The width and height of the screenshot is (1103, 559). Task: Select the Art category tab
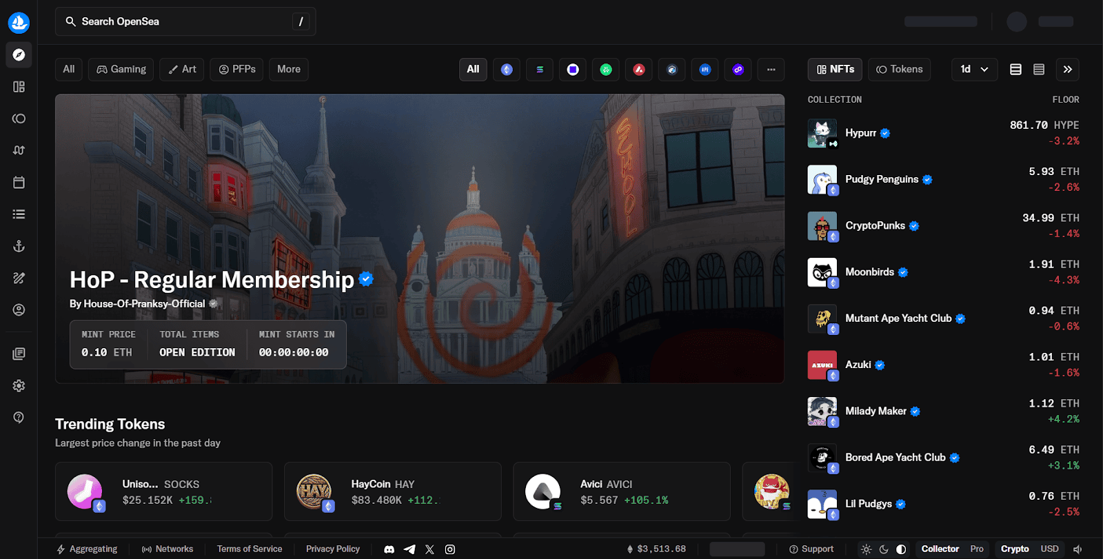[x=182, y=70]
